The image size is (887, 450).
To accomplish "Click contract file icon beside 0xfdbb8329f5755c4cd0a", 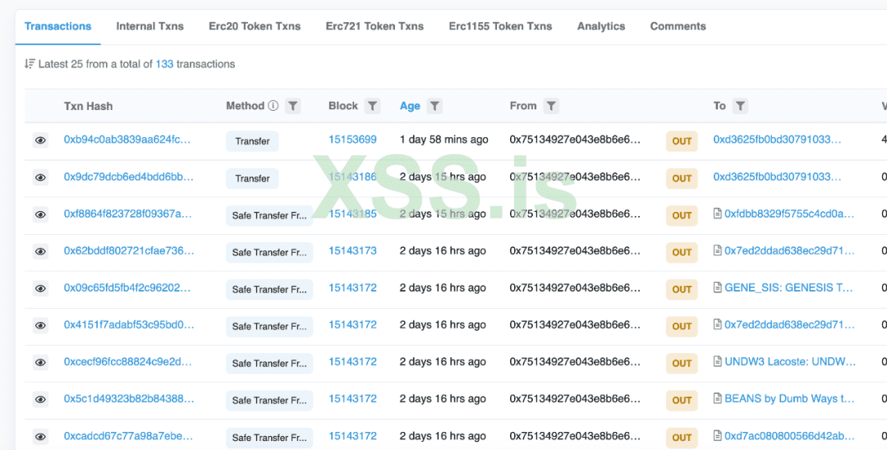I will [x=717, y=214].
